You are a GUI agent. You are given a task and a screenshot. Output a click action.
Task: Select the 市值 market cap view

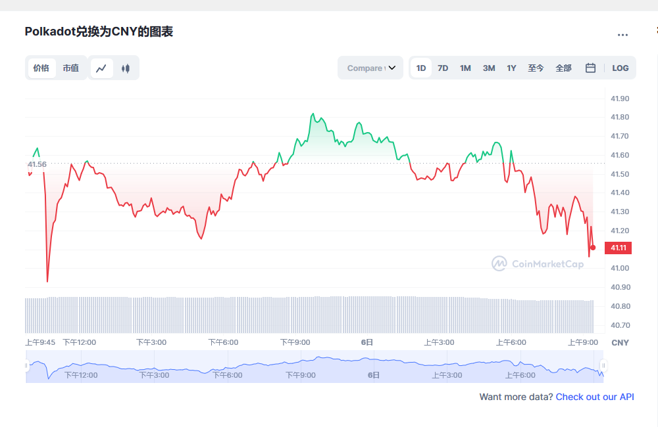(x=71, y=68)
